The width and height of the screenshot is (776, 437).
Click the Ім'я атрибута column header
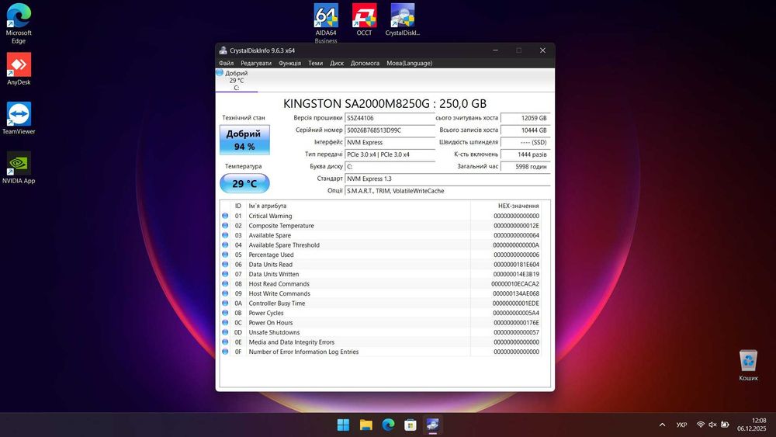tap(358, 206)
